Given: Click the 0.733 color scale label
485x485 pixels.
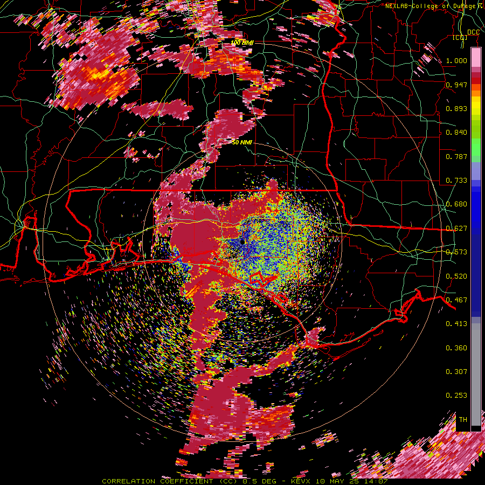Looking at the screenshot, I should tap(456, 181).
